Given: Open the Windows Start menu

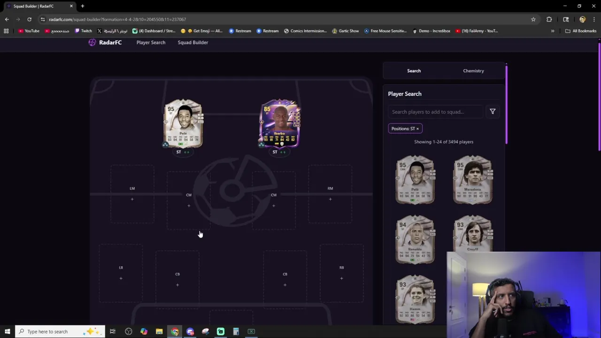Looking at the screenshot, I should tap(7, 331).
